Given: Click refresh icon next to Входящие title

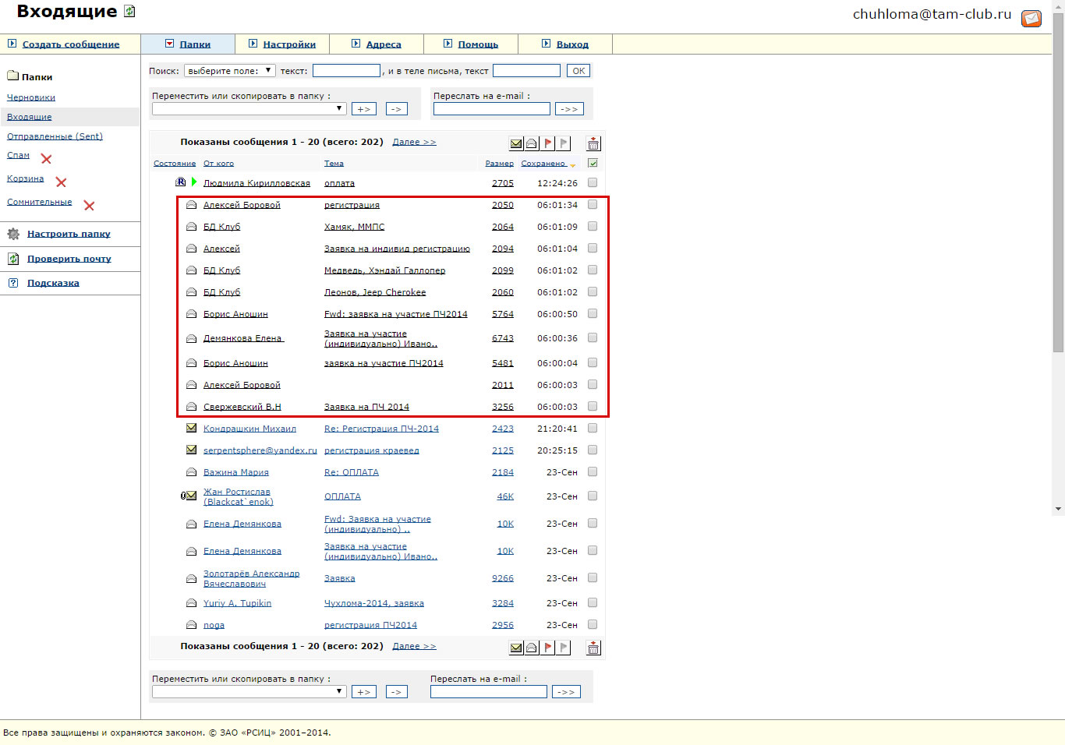Looking at the screenshot, I should coord(129,12).
